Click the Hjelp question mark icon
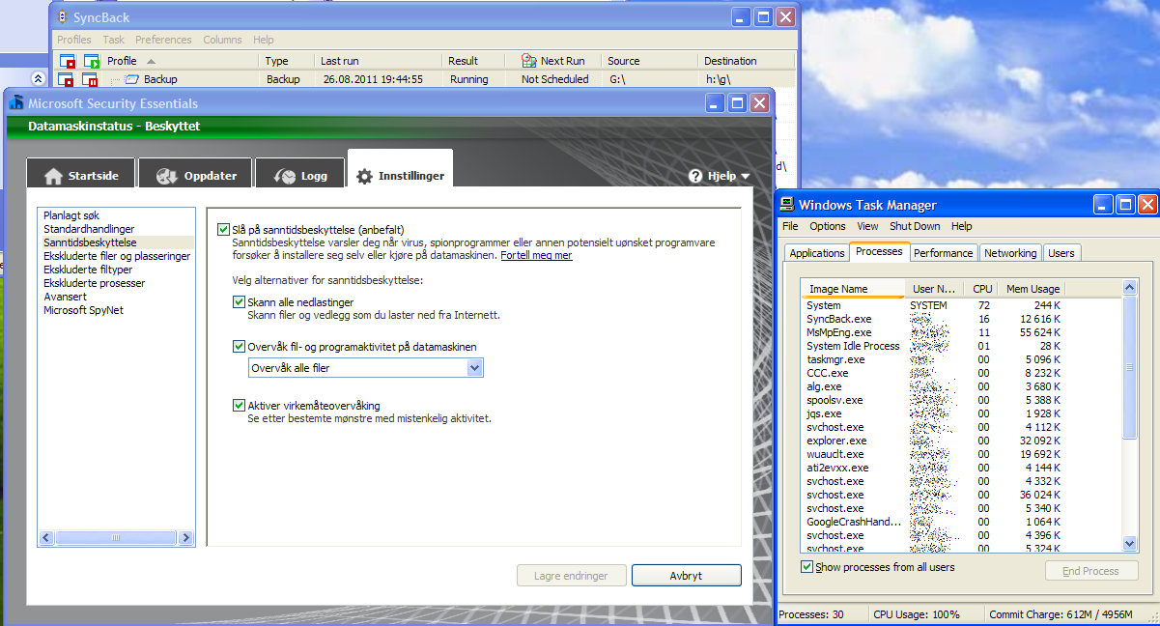This screenshot has width=1160, height=626. click(695, 176)
